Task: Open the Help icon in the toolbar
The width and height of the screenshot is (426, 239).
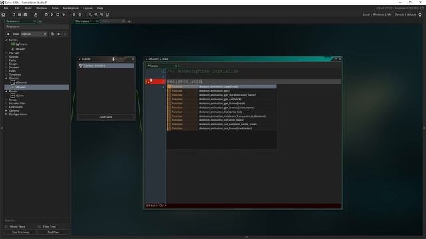Action: [80, 15]
